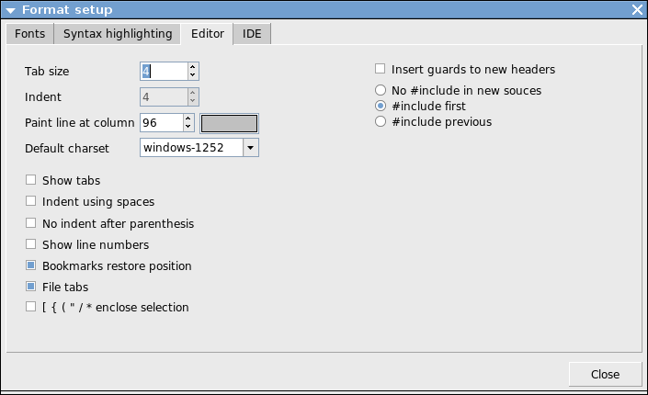Open the Syntax highlighting tab
Viewport: 648px width, 395px height.
[118, 34]
